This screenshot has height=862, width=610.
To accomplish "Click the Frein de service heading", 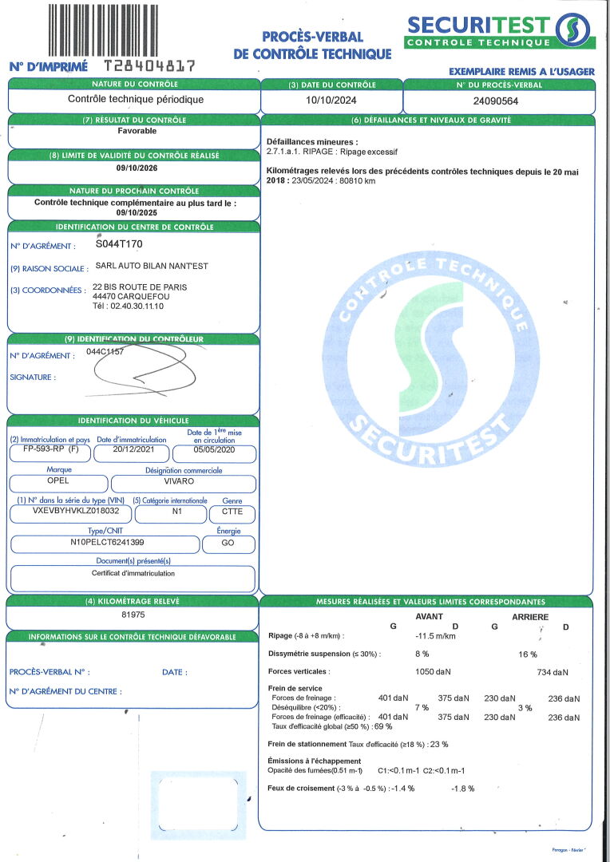I will (295, 688).
